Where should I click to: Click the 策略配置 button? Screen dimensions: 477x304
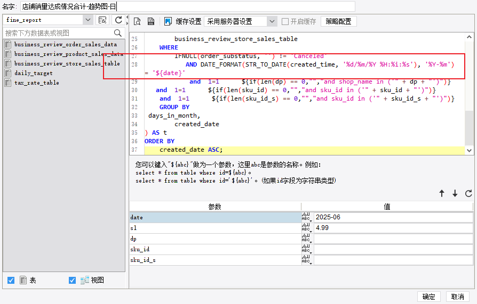click(339, 22)
